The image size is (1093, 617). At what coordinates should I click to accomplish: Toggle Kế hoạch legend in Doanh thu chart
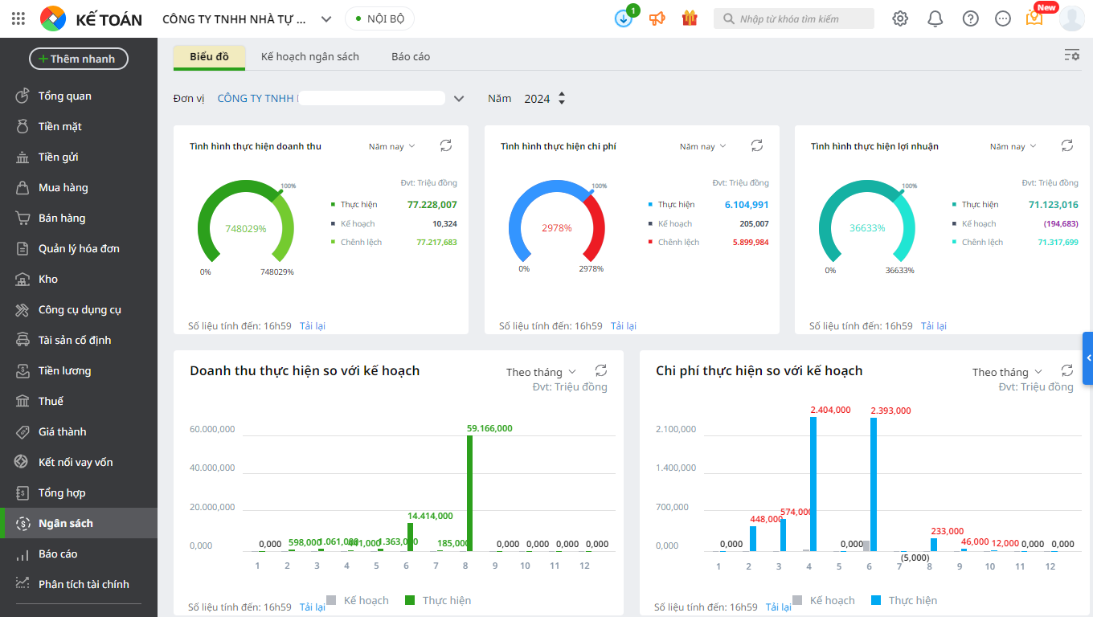click(358, 600)
